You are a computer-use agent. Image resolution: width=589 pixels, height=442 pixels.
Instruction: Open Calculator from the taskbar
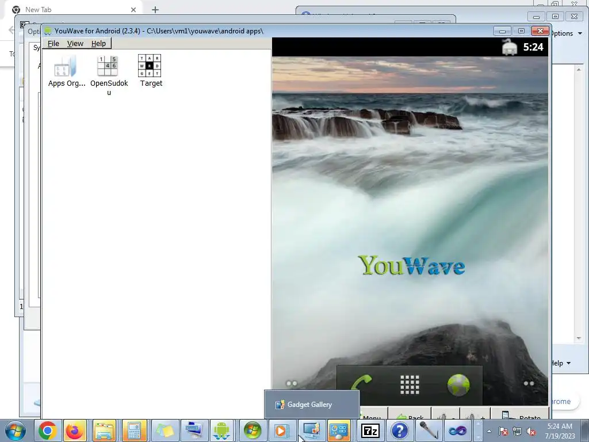tap(135, 430)
